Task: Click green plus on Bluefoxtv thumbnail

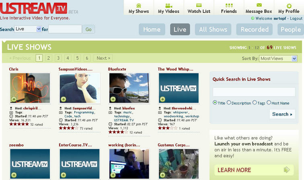Action: coord(113,99)
